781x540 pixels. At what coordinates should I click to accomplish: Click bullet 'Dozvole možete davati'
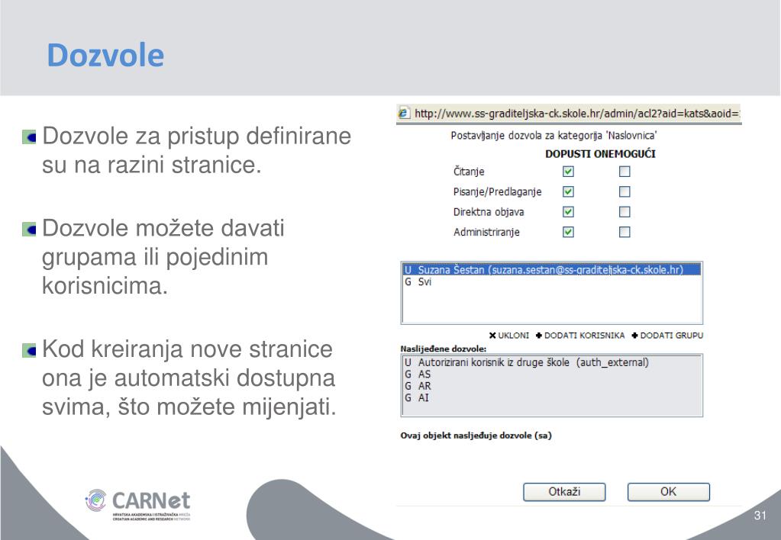point(163,257)
